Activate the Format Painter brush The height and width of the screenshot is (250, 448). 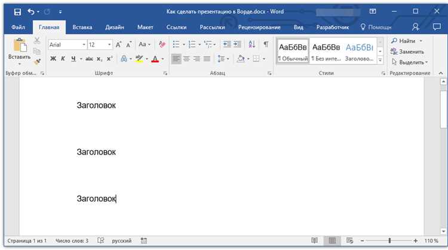[37, 61]
